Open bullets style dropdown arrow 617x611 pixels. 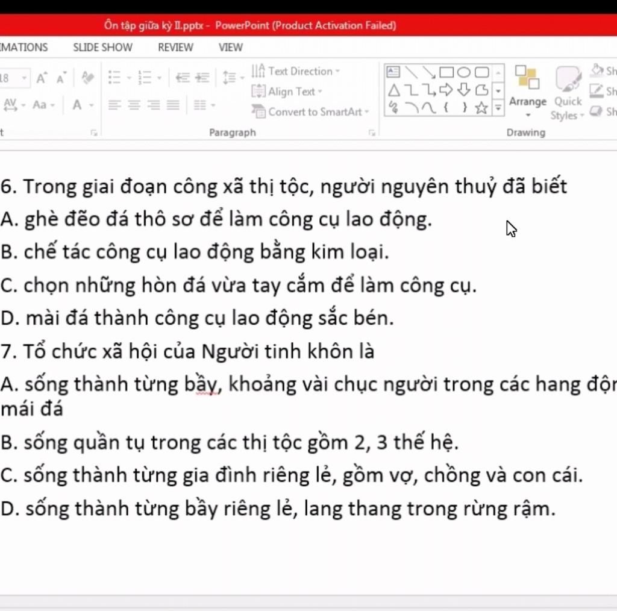pyautogui.click(x=129, y=78)
